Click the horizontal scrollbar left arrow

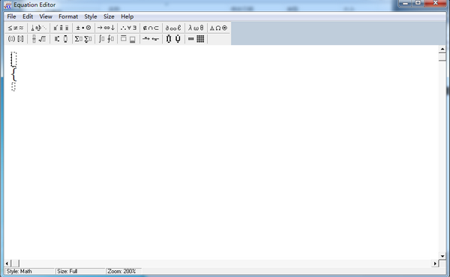point(7,264)
